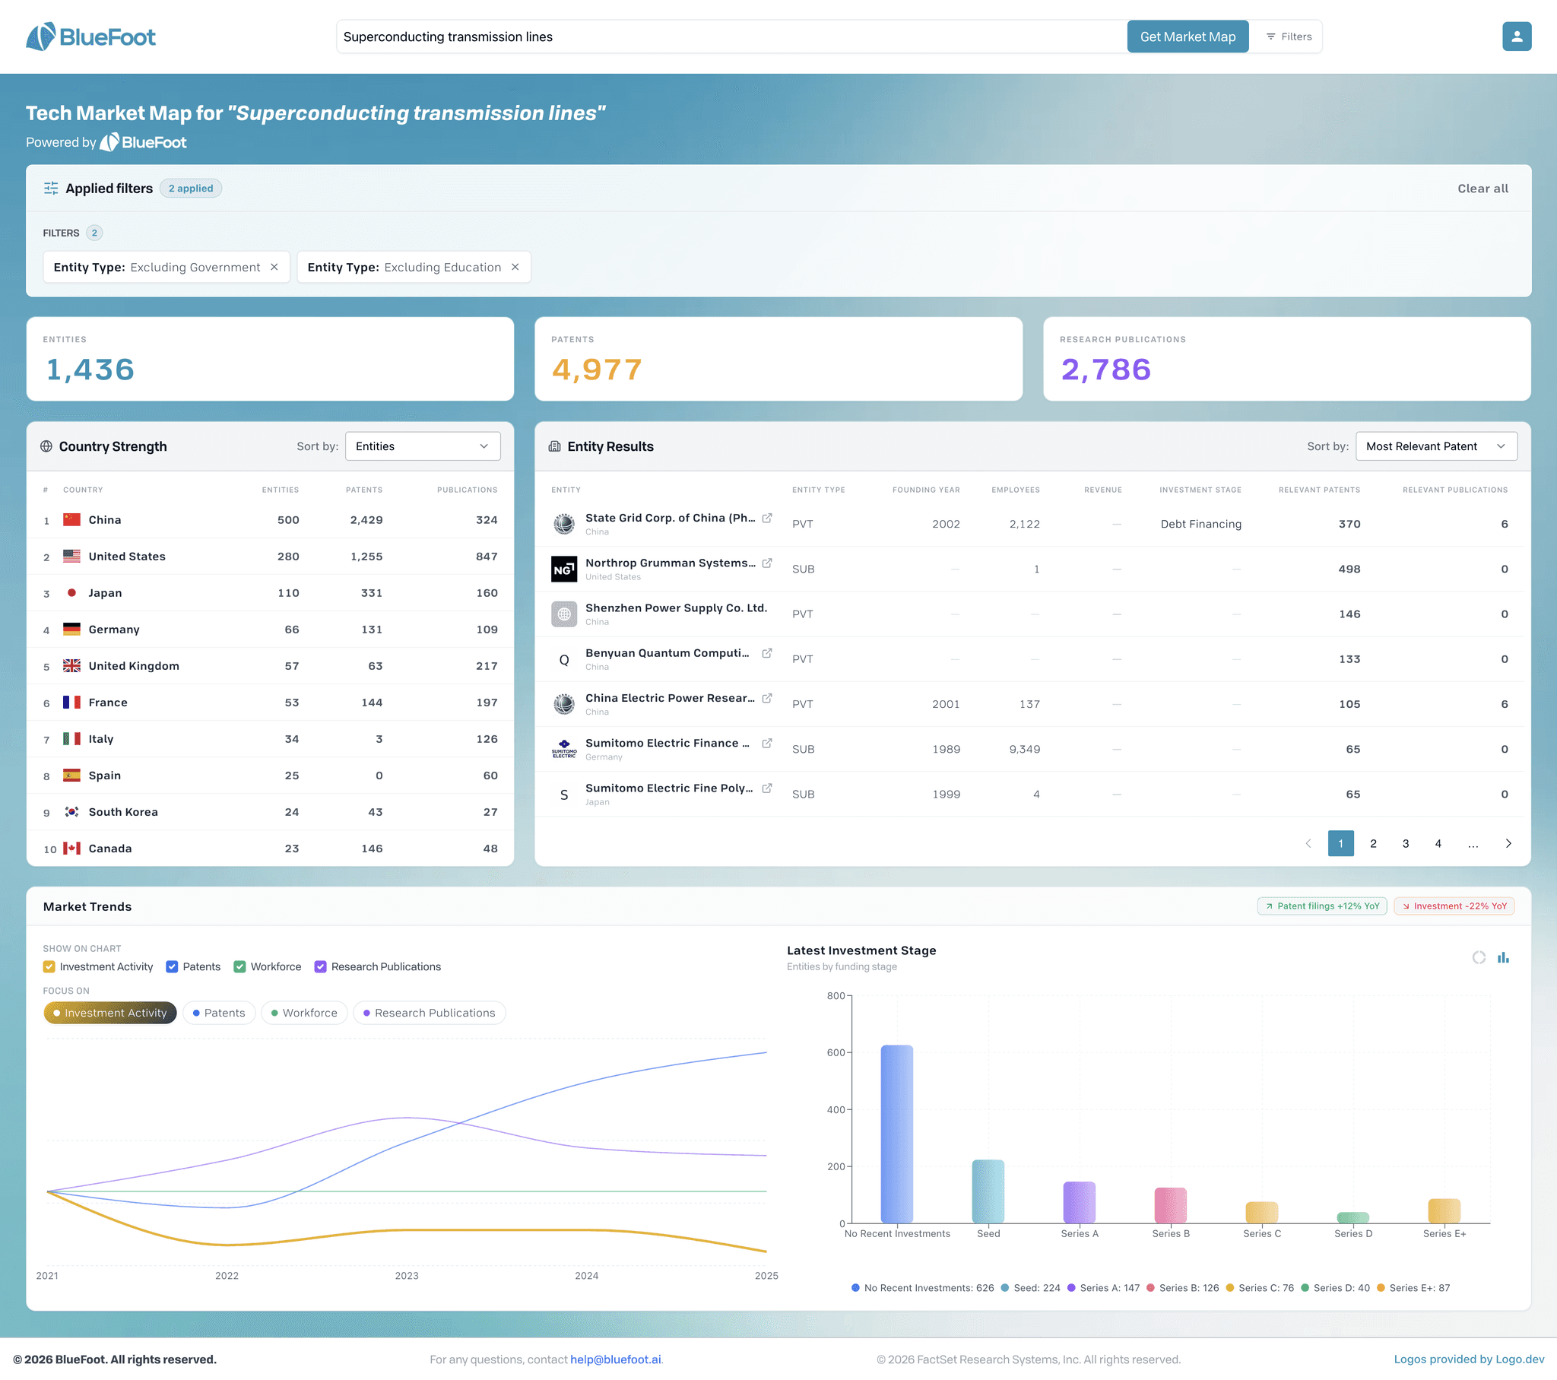Click the BlueFoot logo in header
The height and width of the screenshot is (1380, 1557).
(x=90, y=36)
